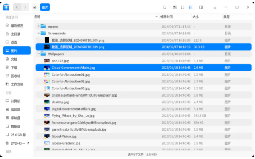The width and height of the screenshot is (255, 159).
Task: Go forward with the right arrow button
Action: point(25,7)
